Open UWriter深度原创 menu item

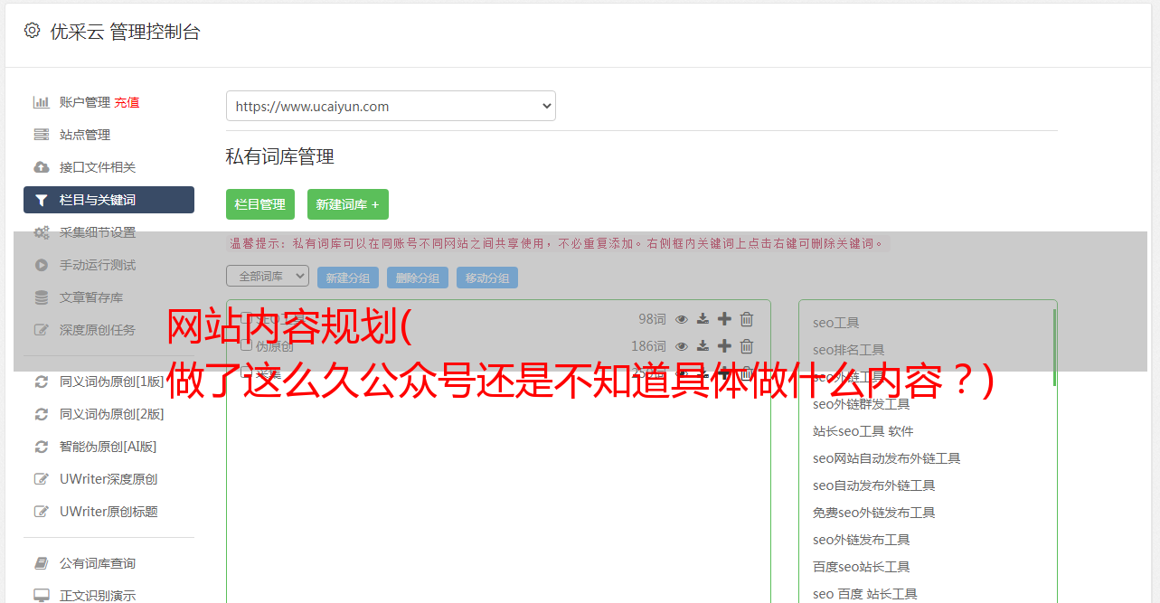[x=108, y=479]
